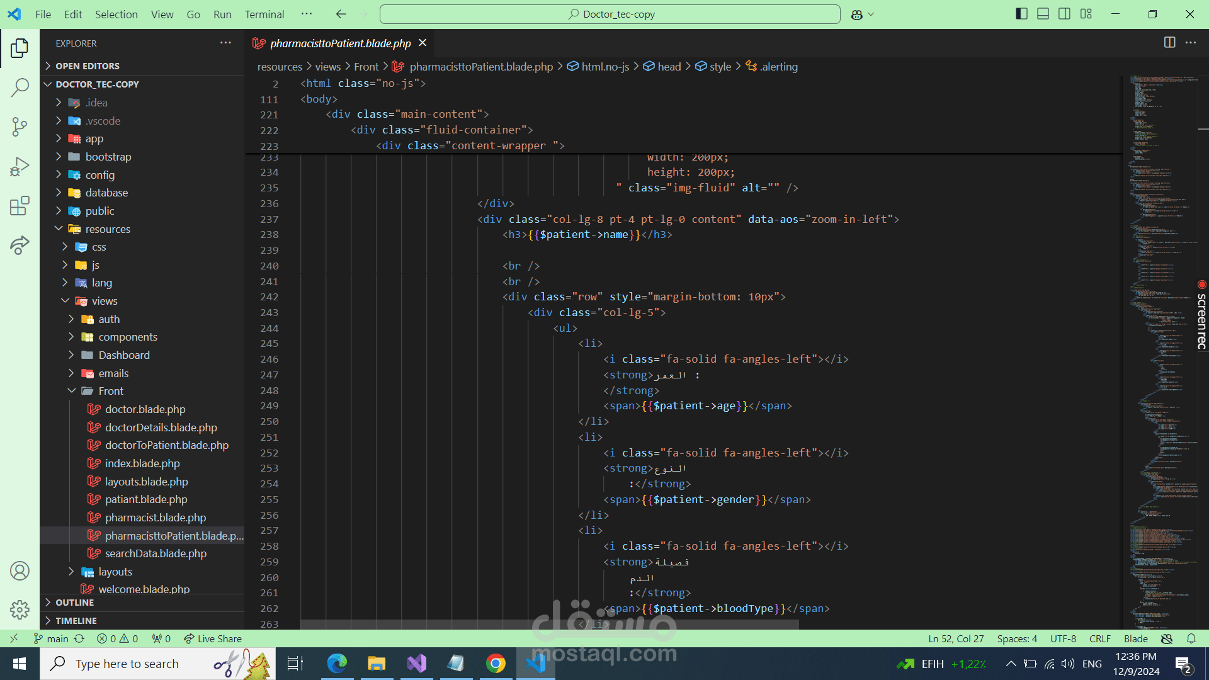The image size is (1209, 680).
Task: Click the Blade language mode indicator
Action: coord(1135,638)
